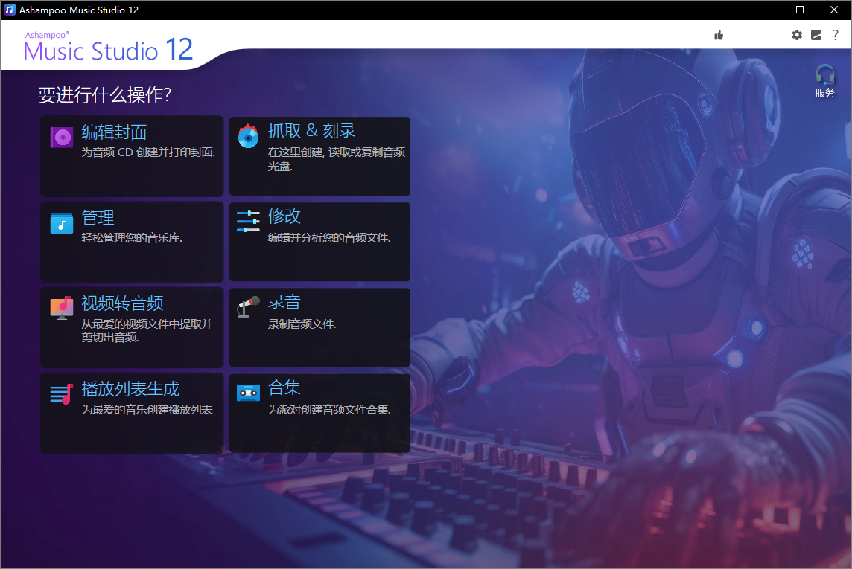Screen dimensions: 852x569
Task: Open the help question mark icon
Action: 836,35
